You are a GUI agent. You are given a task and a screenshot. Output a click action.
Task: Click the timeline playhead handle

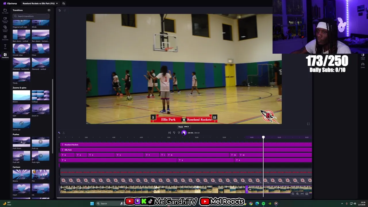tap(263, 137)
